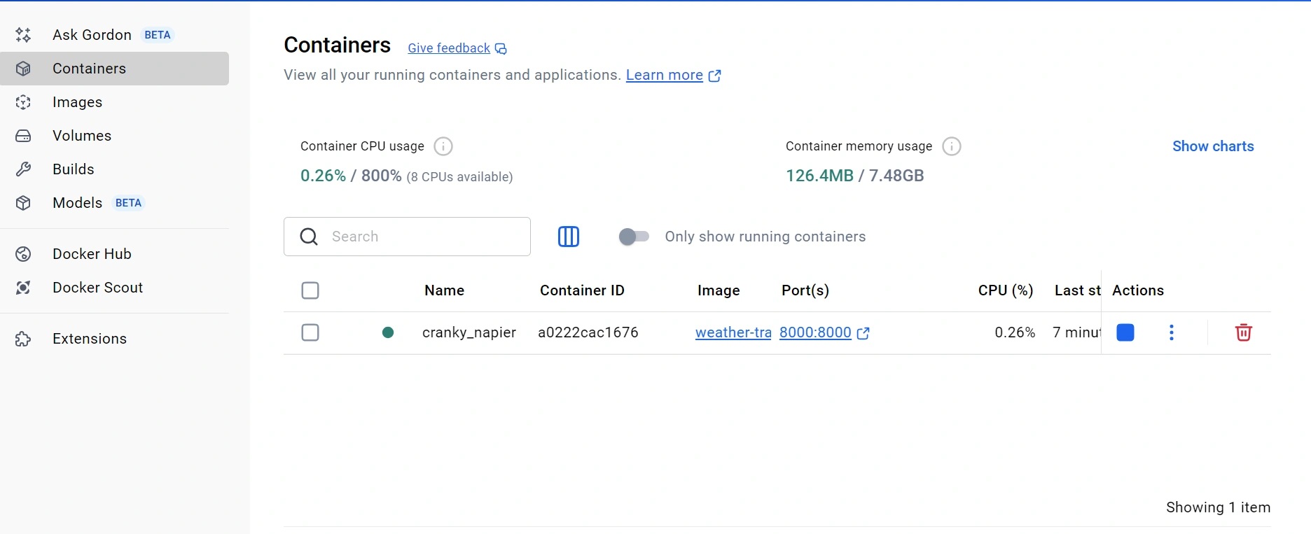Tick the select-all containers checkbox

(310, 290)
